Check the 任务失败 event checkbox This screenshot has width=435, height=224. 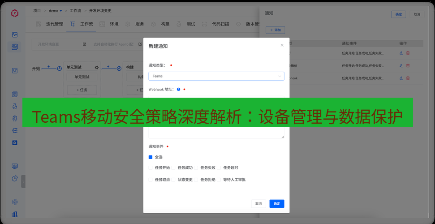[196, 168]
